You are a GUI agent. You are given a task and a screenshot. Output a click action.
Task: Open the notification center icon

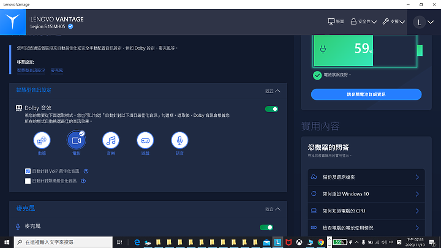pyautogui.click(x=432, y=242)
